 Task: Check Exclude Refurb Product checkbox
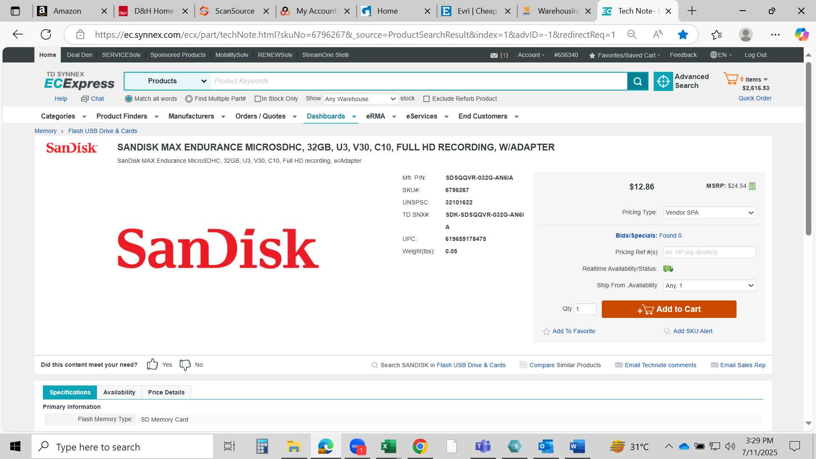pyautogui.click(x=426, y=99)
